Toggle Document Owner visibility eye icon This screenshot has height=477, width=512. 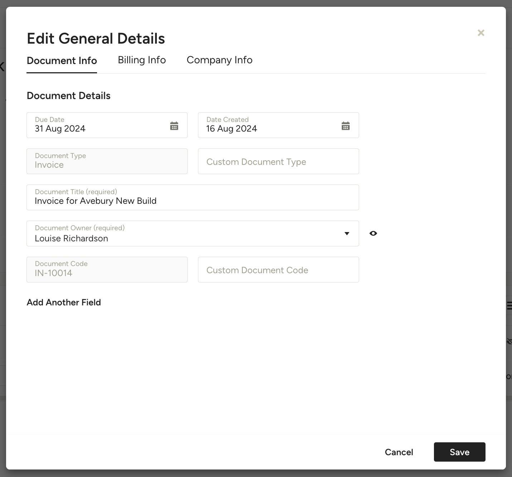coord(373,233)
